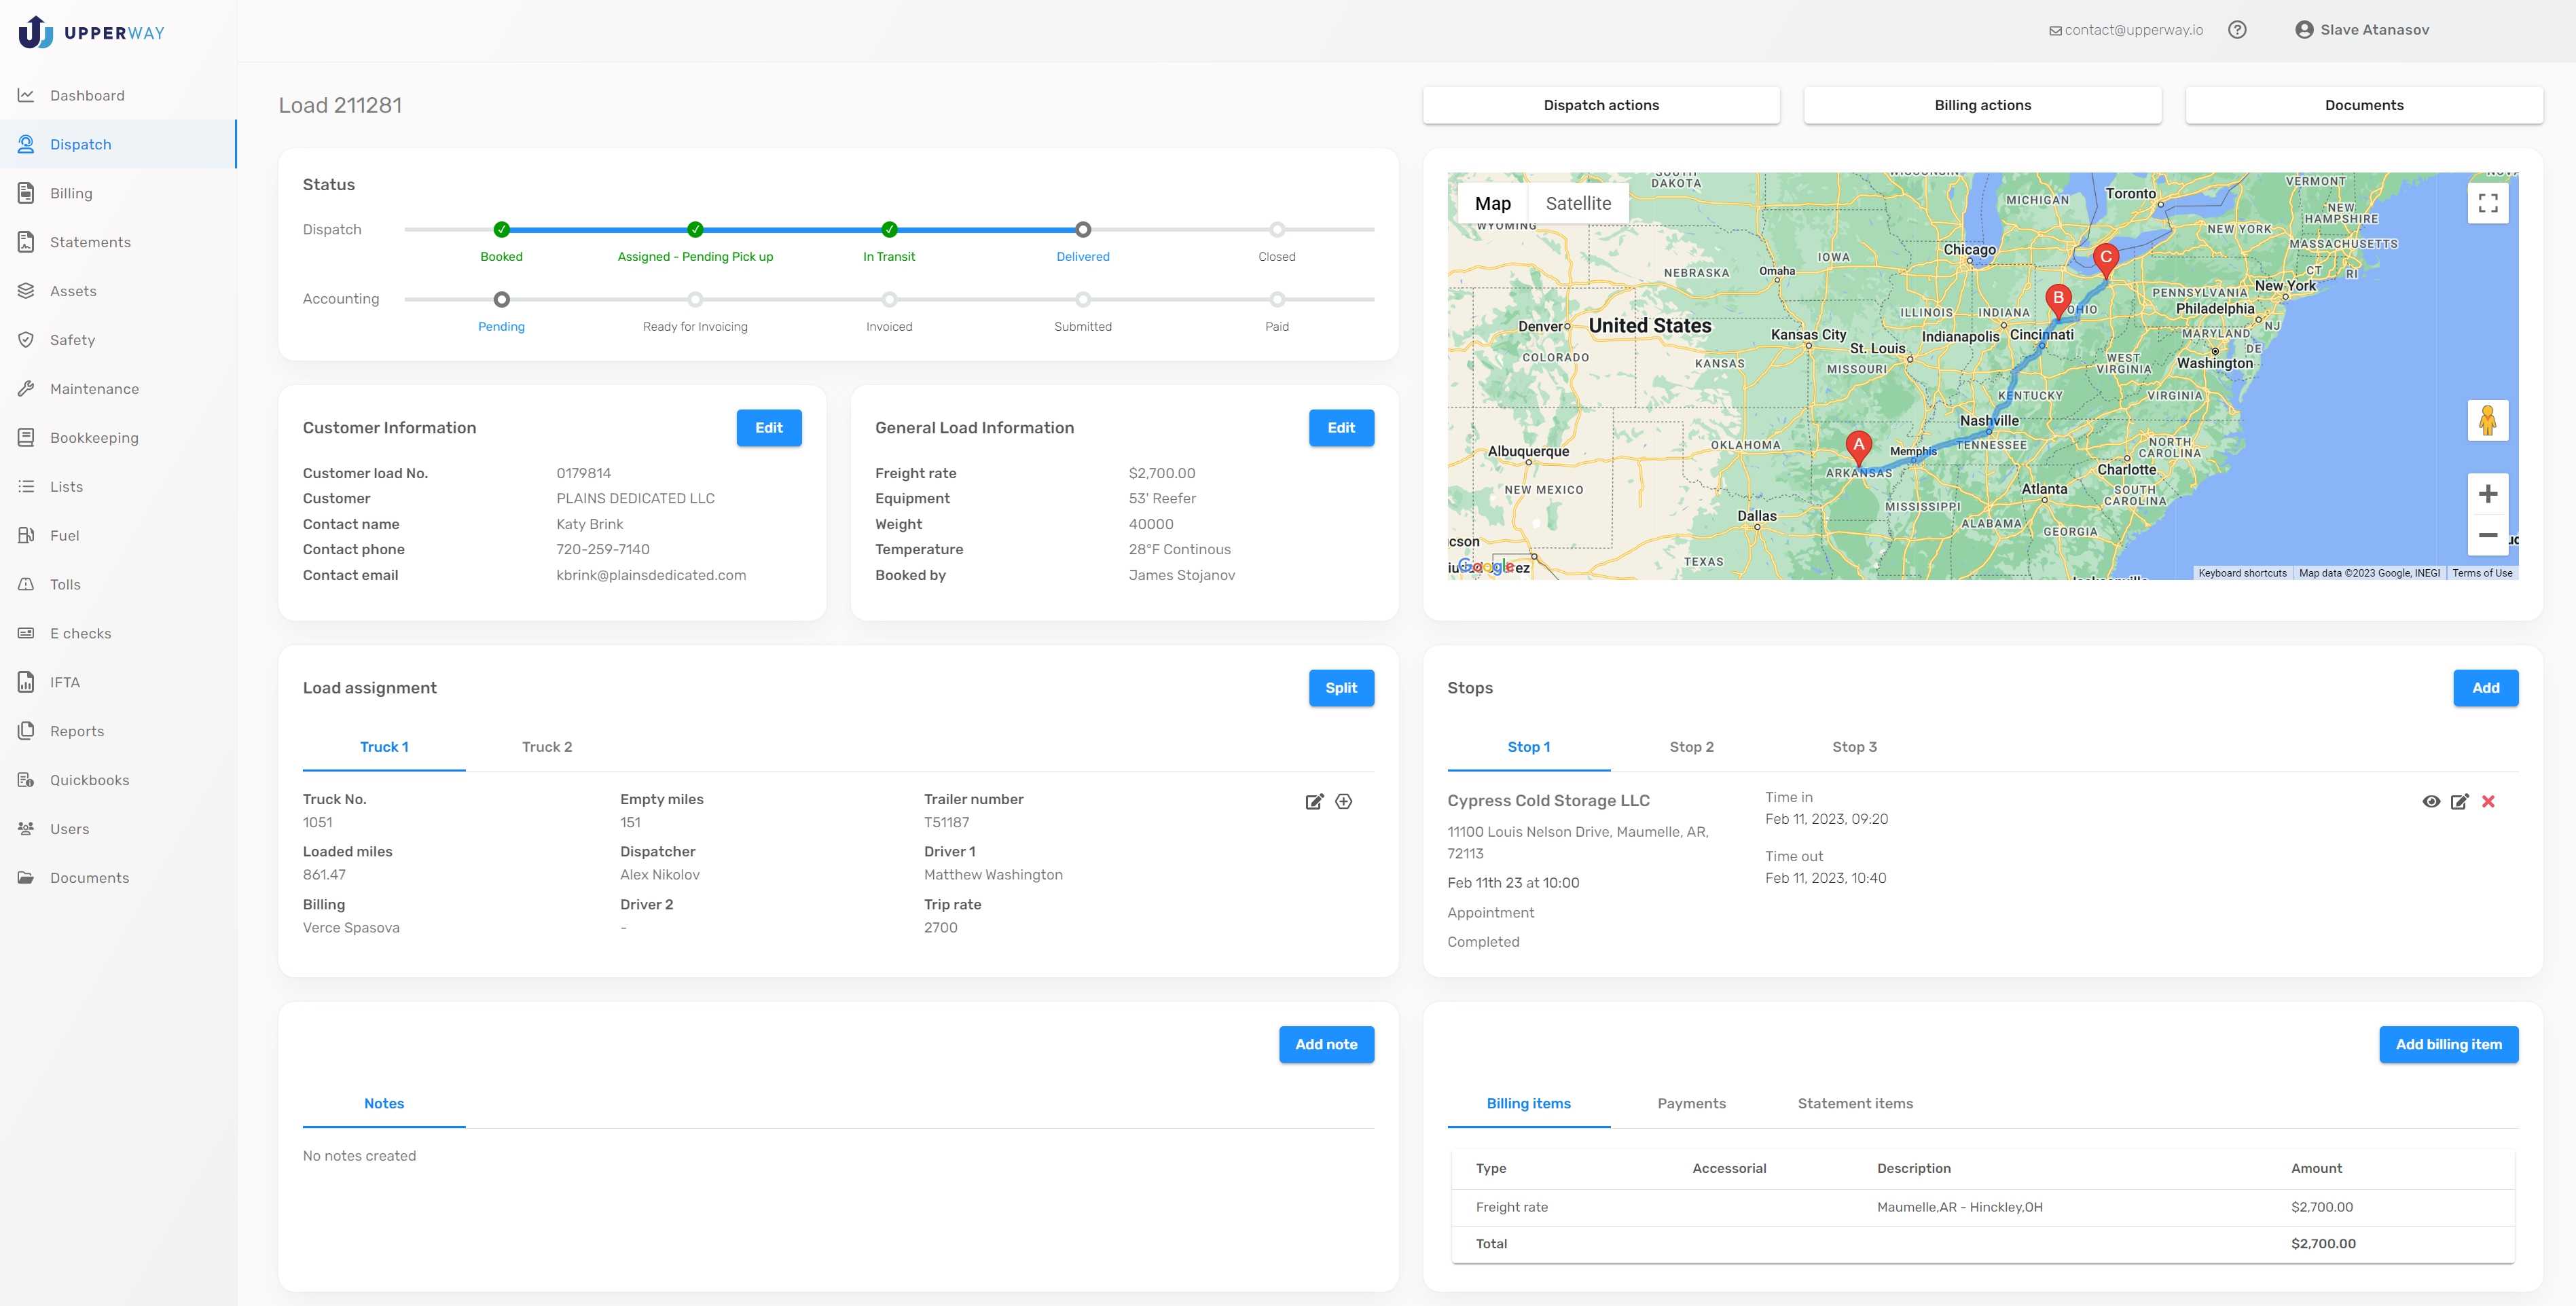Click the Quickbooks icon in sidebar

[26, 780]
